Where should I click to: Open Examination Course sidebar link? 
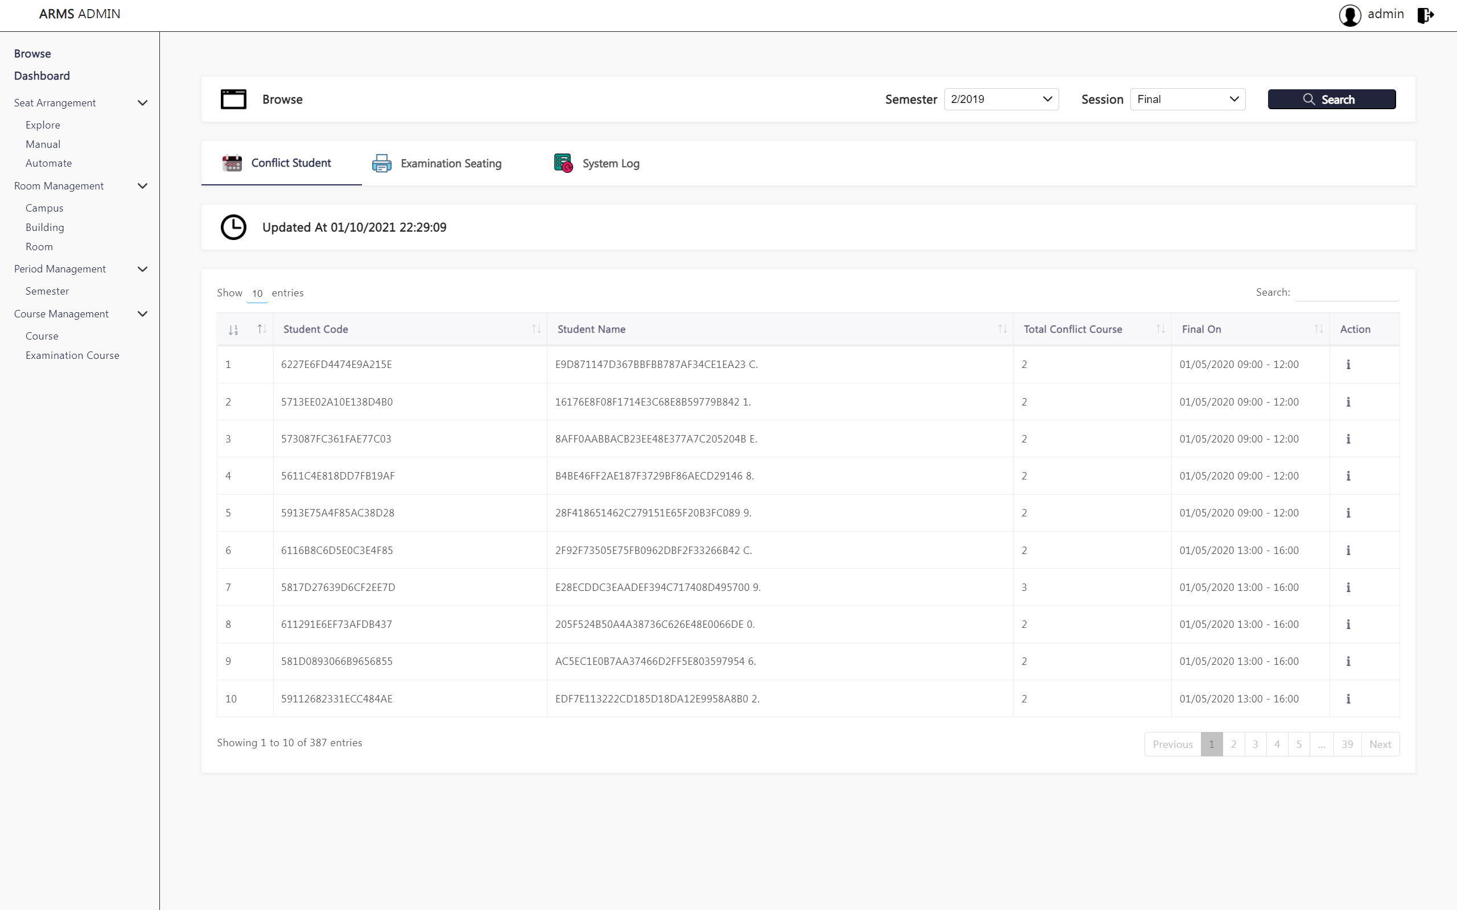pyautogui.click(x=72, y=355)
